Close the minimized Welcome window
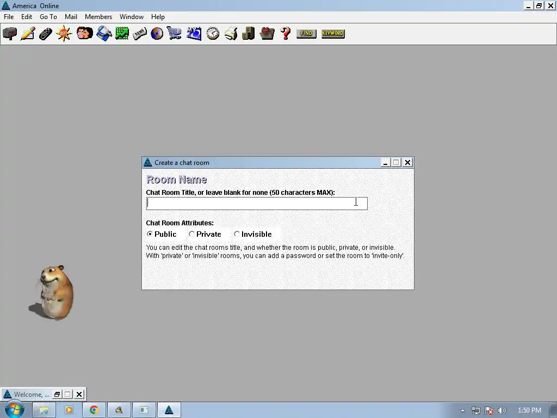The width and height of the screenshot is (557, 418). [x=79, y=394]
